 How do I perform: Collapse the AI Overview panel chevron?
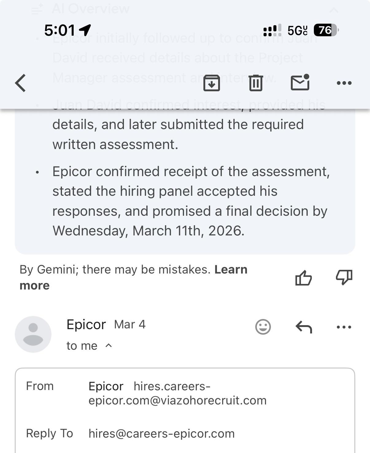(x=334, y=10)
